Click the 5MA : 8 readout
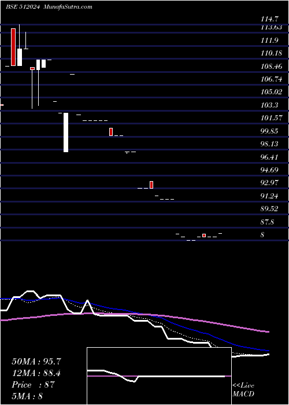Viewport: 289px width, 405px height. pyautogui.click(x=27, y=396)
